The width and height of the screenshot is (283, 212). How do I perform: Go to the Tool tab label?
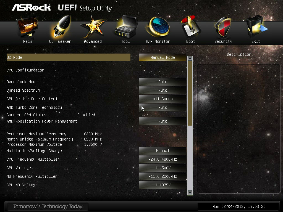point(125,41)
